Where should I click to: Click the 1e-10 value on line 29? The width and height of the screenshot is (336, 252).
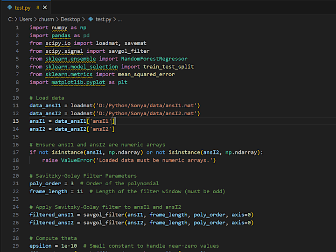pyautogui.click(x=69, y=246)
